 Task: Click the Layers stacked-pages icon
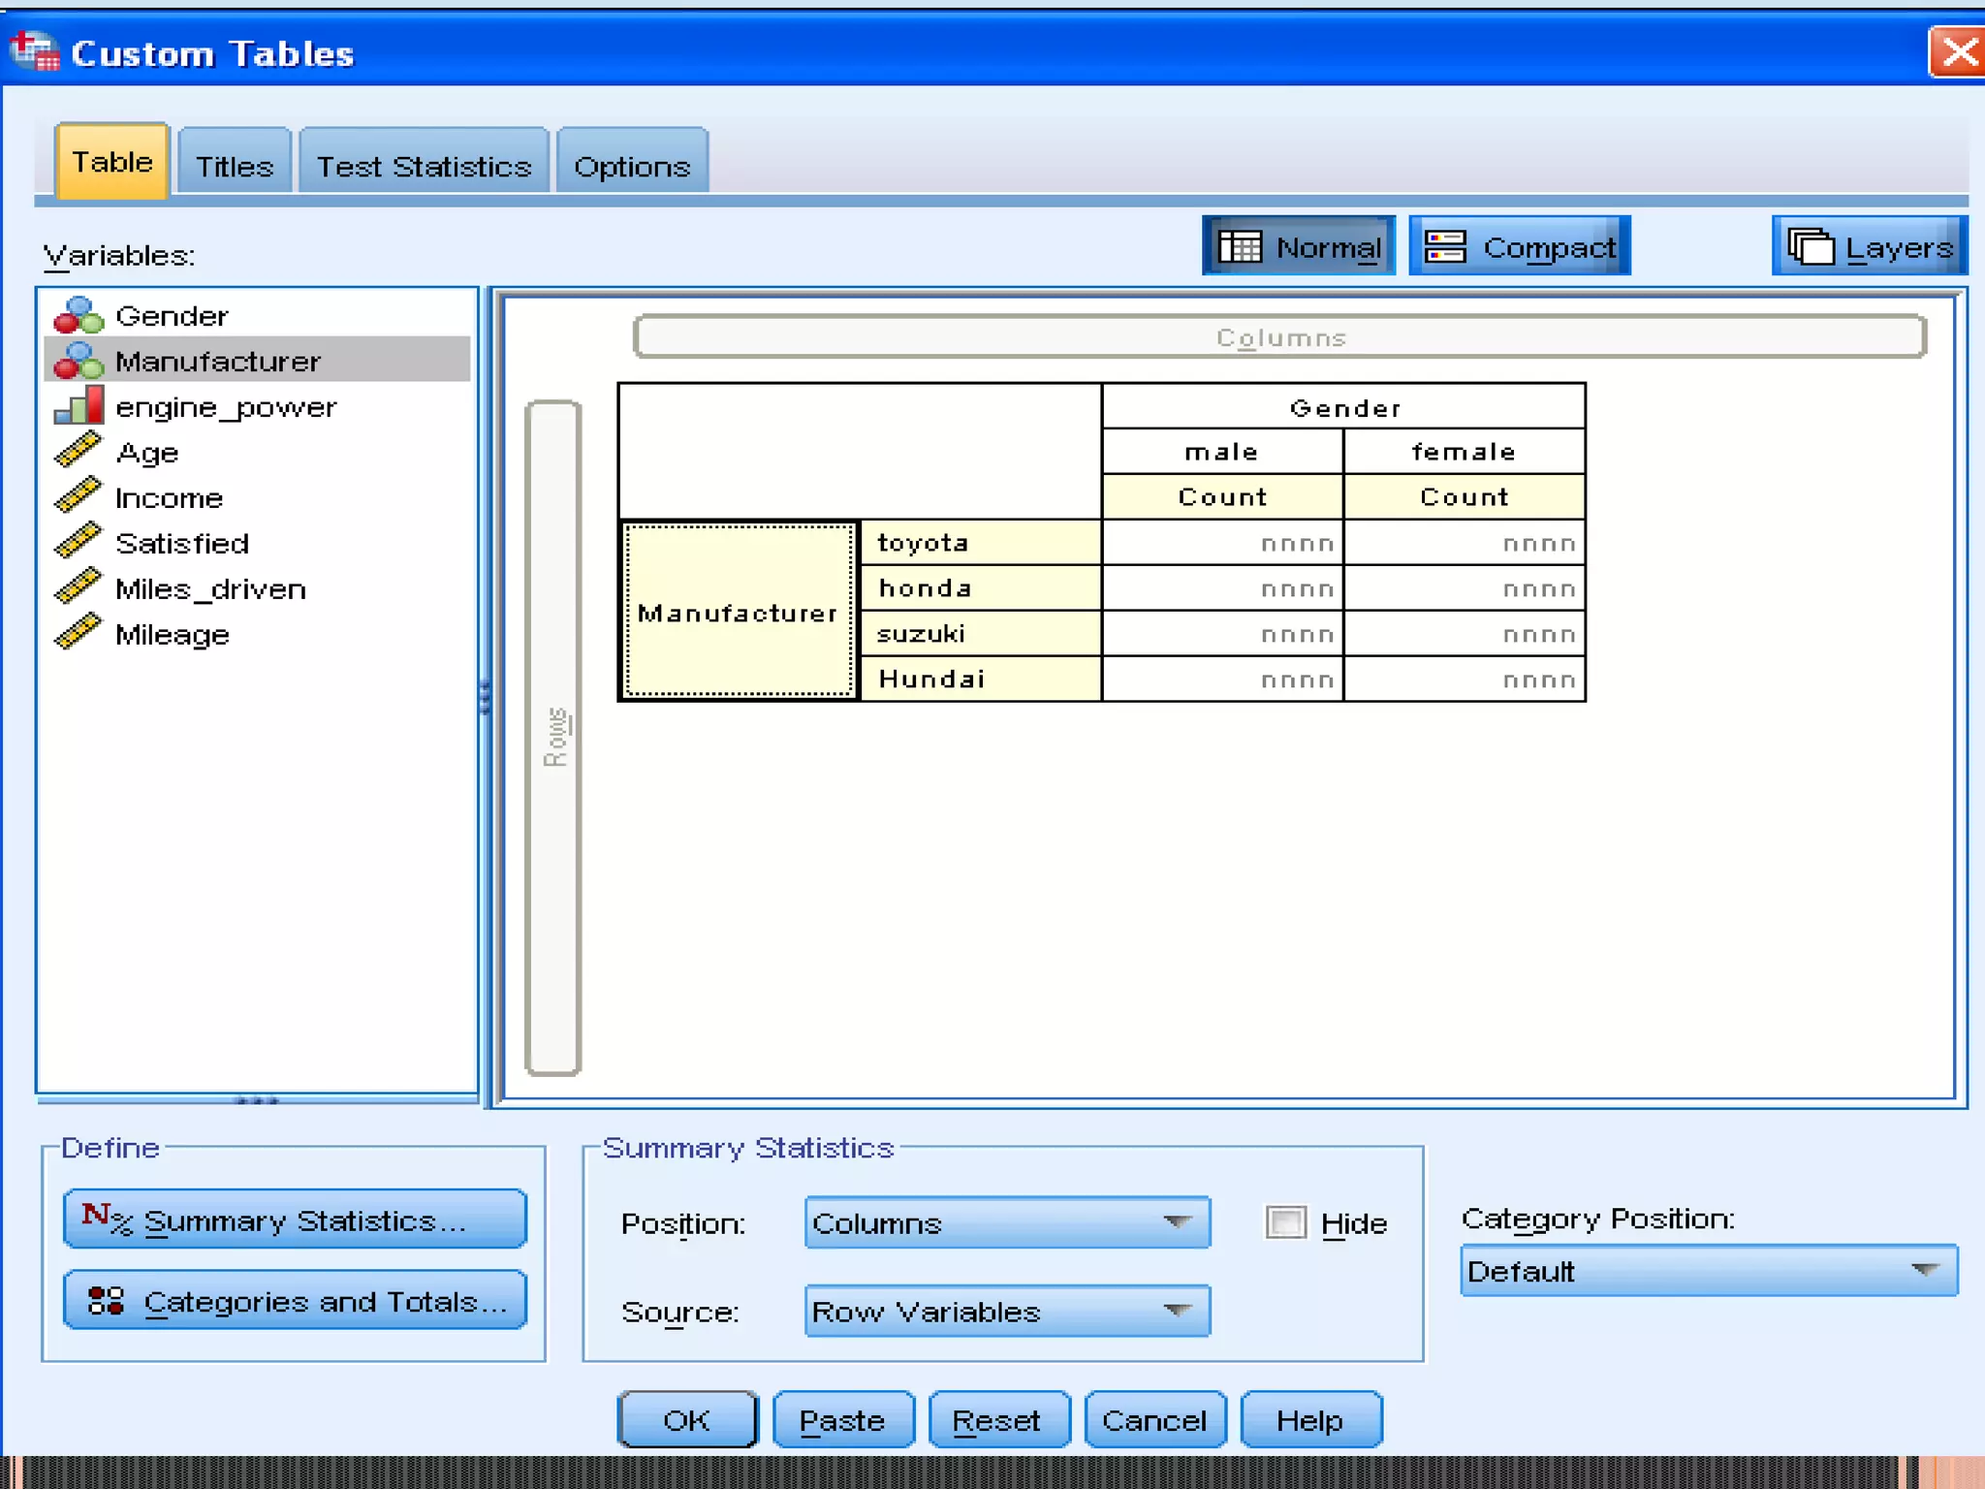pyautogui.click(x=1811, y=247)
